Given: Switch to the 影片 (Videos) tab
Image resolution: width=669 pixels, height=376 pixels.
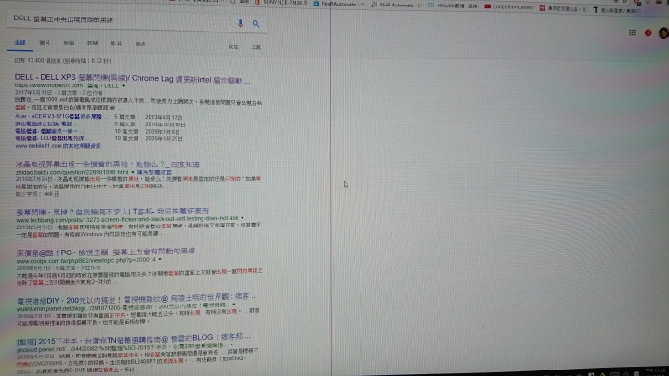Looking at the screenshot, I should [116, 44].
